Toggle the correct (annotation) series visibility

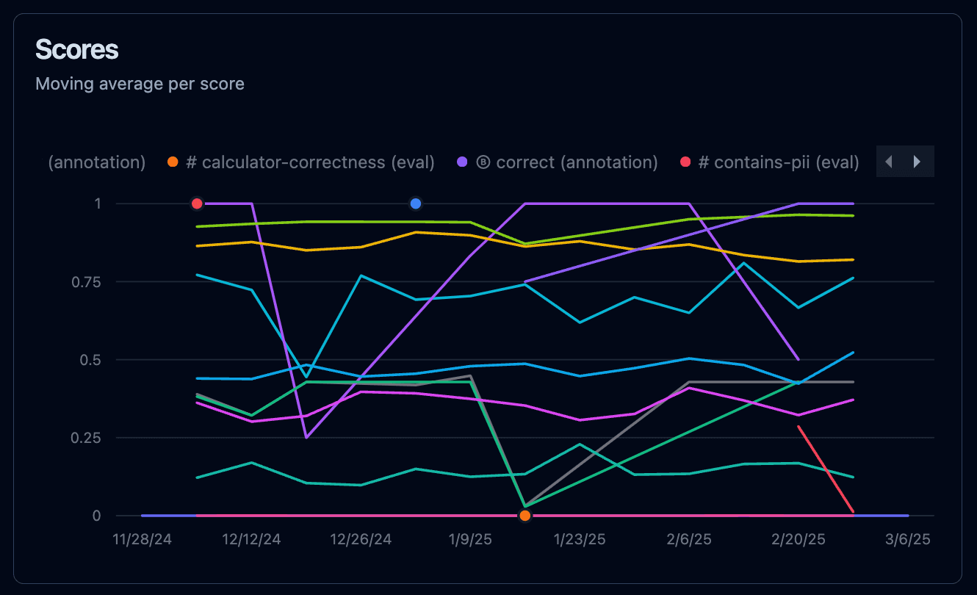[576, 162]
